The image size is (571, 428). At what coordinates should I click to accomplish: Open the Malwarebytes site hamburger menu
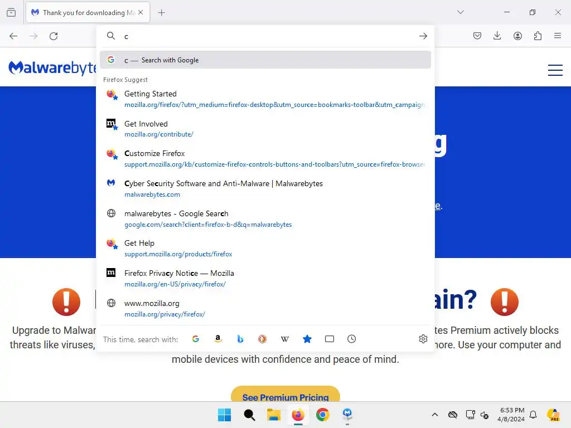coord(555,70)
